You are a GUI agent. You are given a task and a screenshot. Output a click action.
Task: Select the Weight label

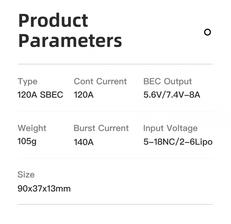pyautogui.click(x=32, y=128)
